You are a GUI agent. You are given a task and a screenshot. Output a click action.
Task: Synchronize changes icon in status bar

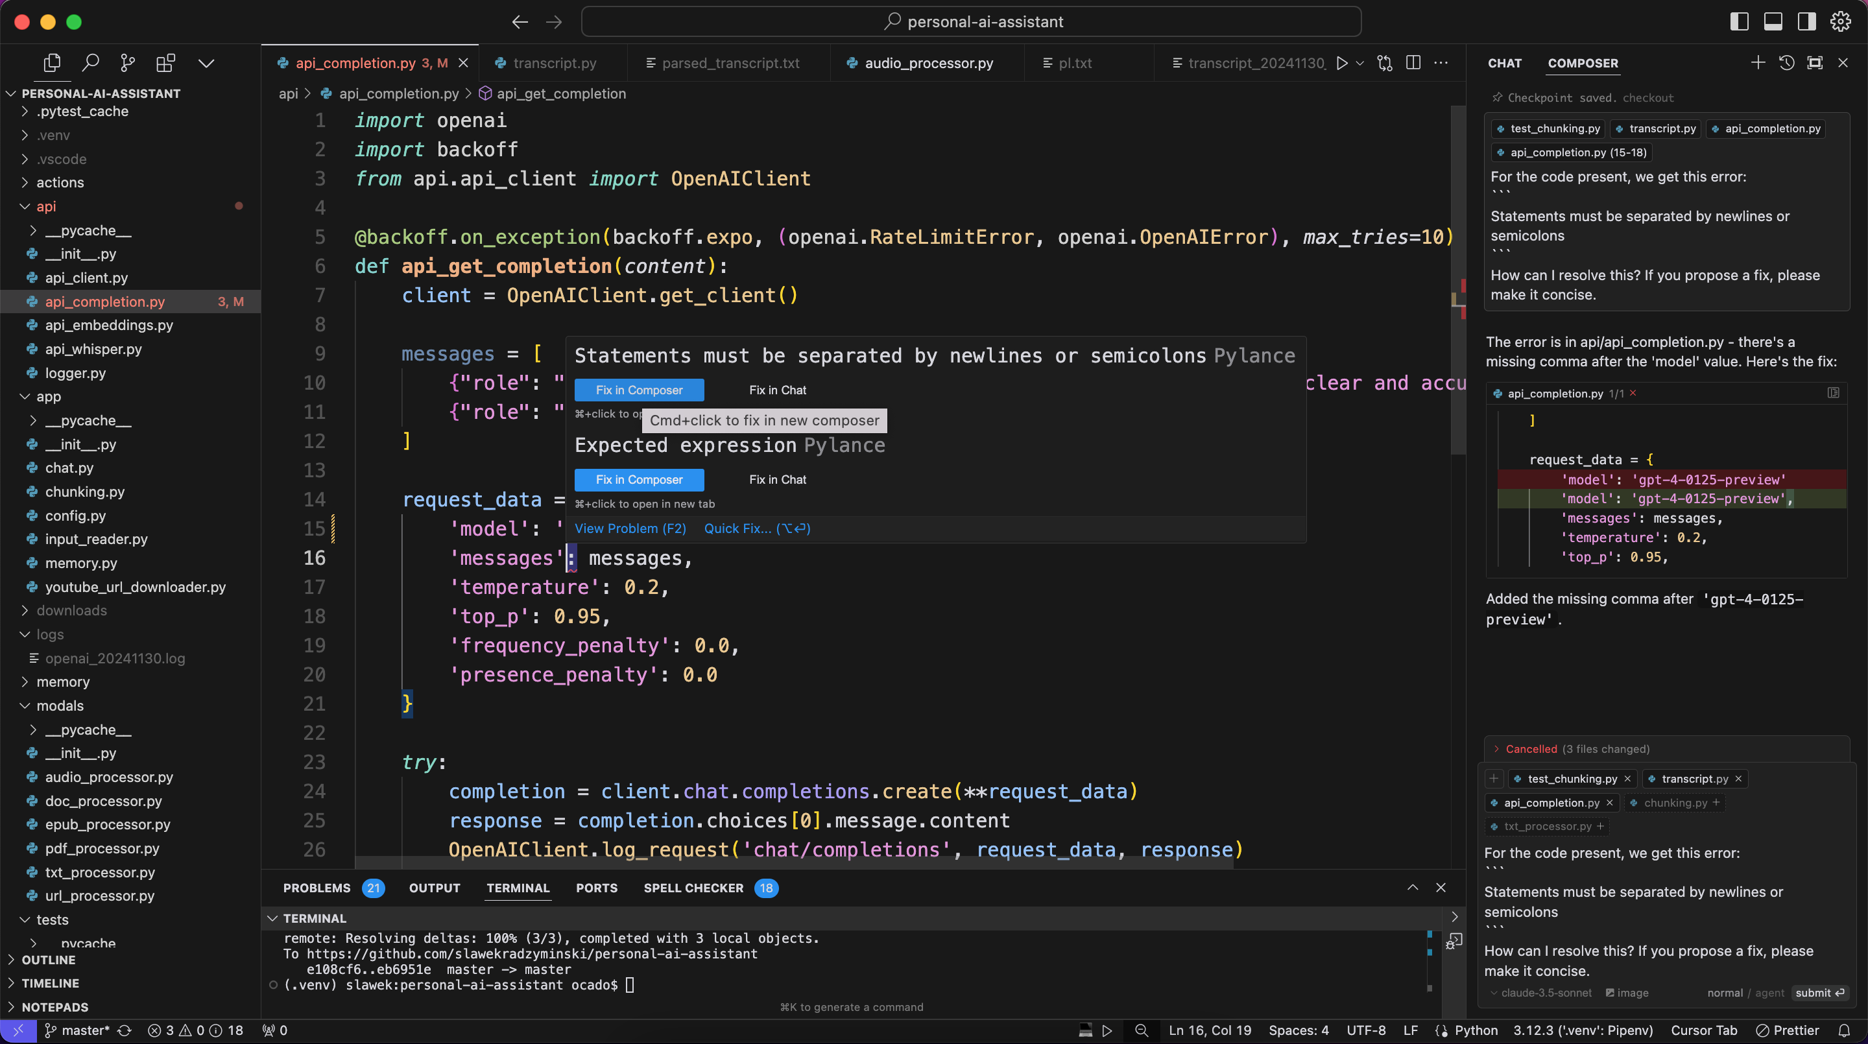click(x=125, y=1030)
